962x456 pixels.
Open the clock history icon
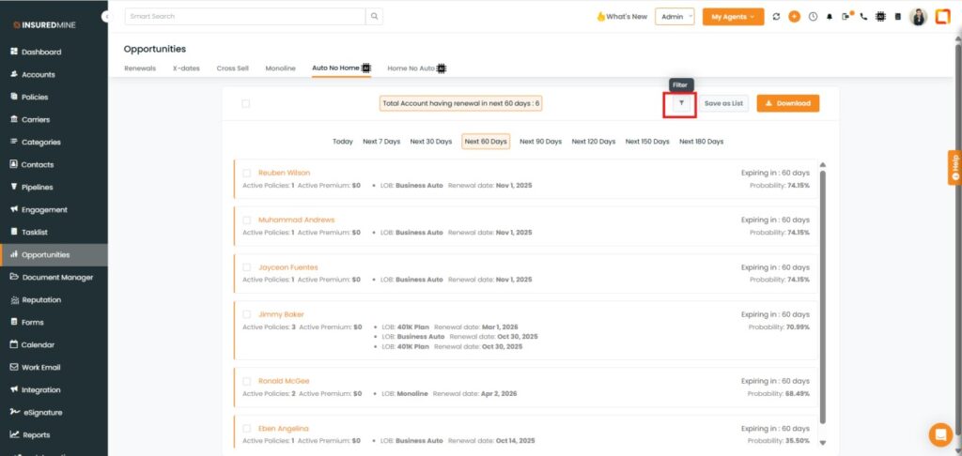pyautogui.click(x=813, y=17)
